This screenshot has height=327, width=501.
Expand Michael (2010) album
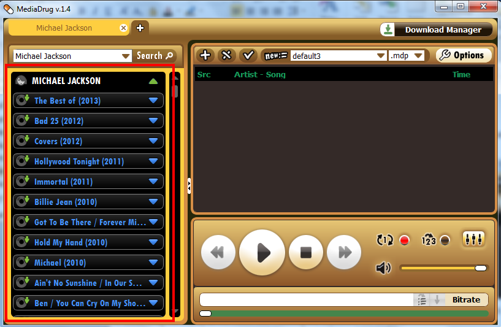153,263
